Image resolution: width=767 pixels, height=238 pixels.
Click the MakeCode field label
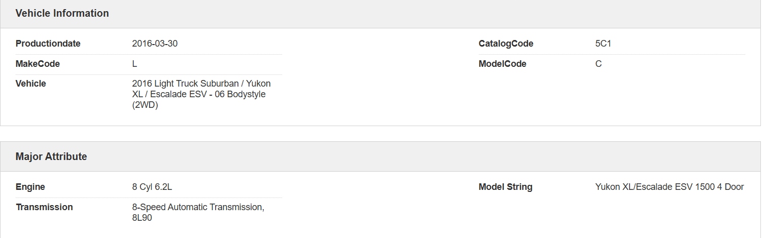click(x=38, y=64)
